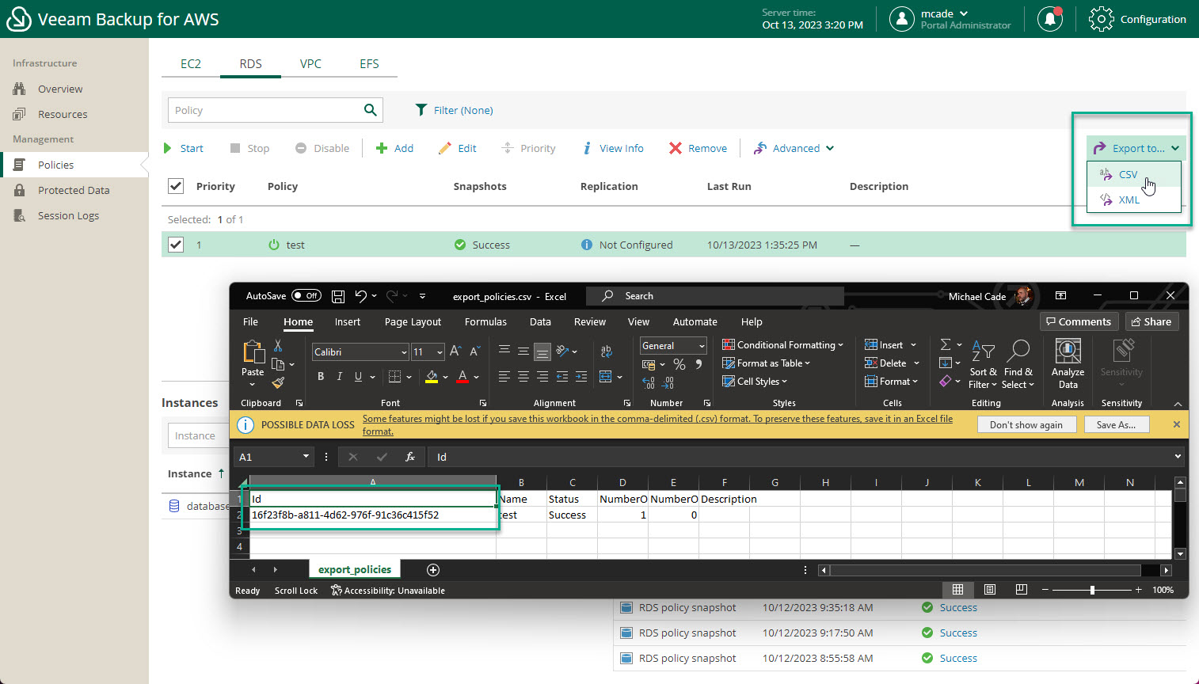1199x684 pixels.
Task: Click the Cut scissors icon in Excel
Action: (x=278, y=346)
